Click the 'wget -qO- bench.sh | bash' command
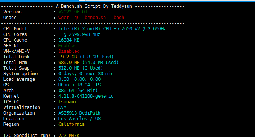Image resolution: width=255 pixels, height=137 pixels. [x=91, y=18]
